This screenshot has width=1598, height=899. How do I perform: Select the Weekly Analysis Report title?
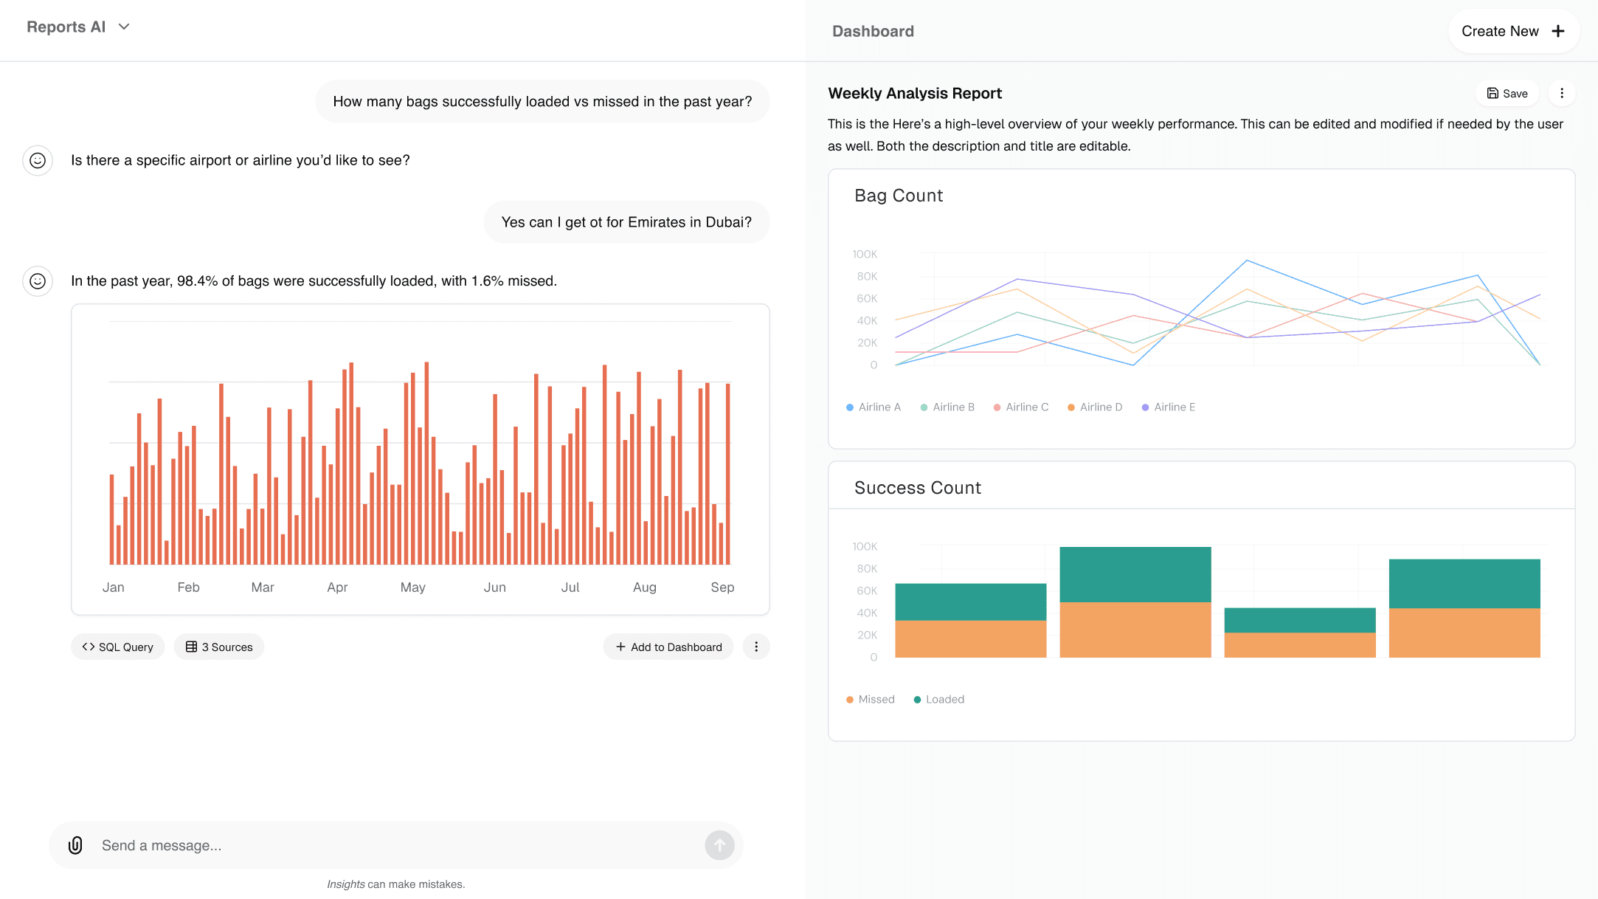pos(915,93)
